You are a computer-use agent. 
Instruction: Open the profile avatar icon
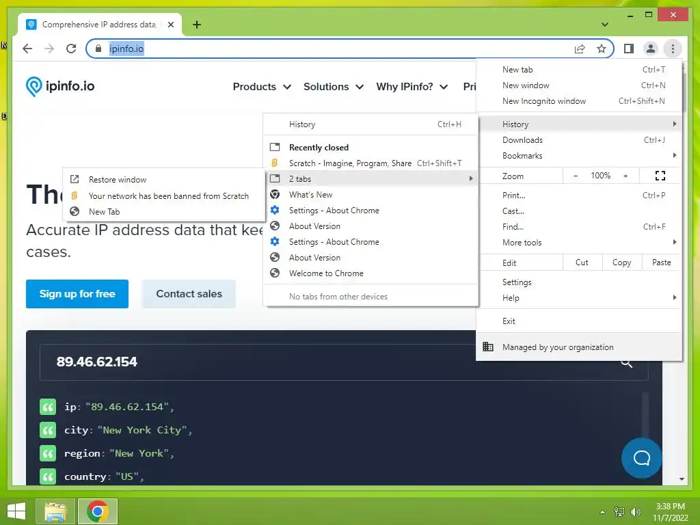click(x=651, y=49)
